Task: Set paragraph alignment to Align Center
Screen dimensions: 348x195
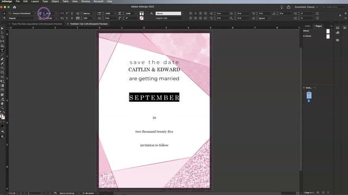Action: (196, 14)
